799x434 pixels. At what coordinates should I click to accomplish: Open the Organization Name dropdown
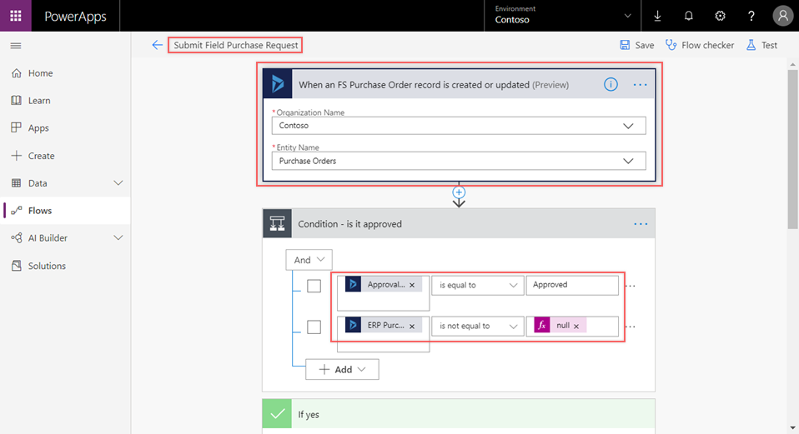click(x=458, y=126)
